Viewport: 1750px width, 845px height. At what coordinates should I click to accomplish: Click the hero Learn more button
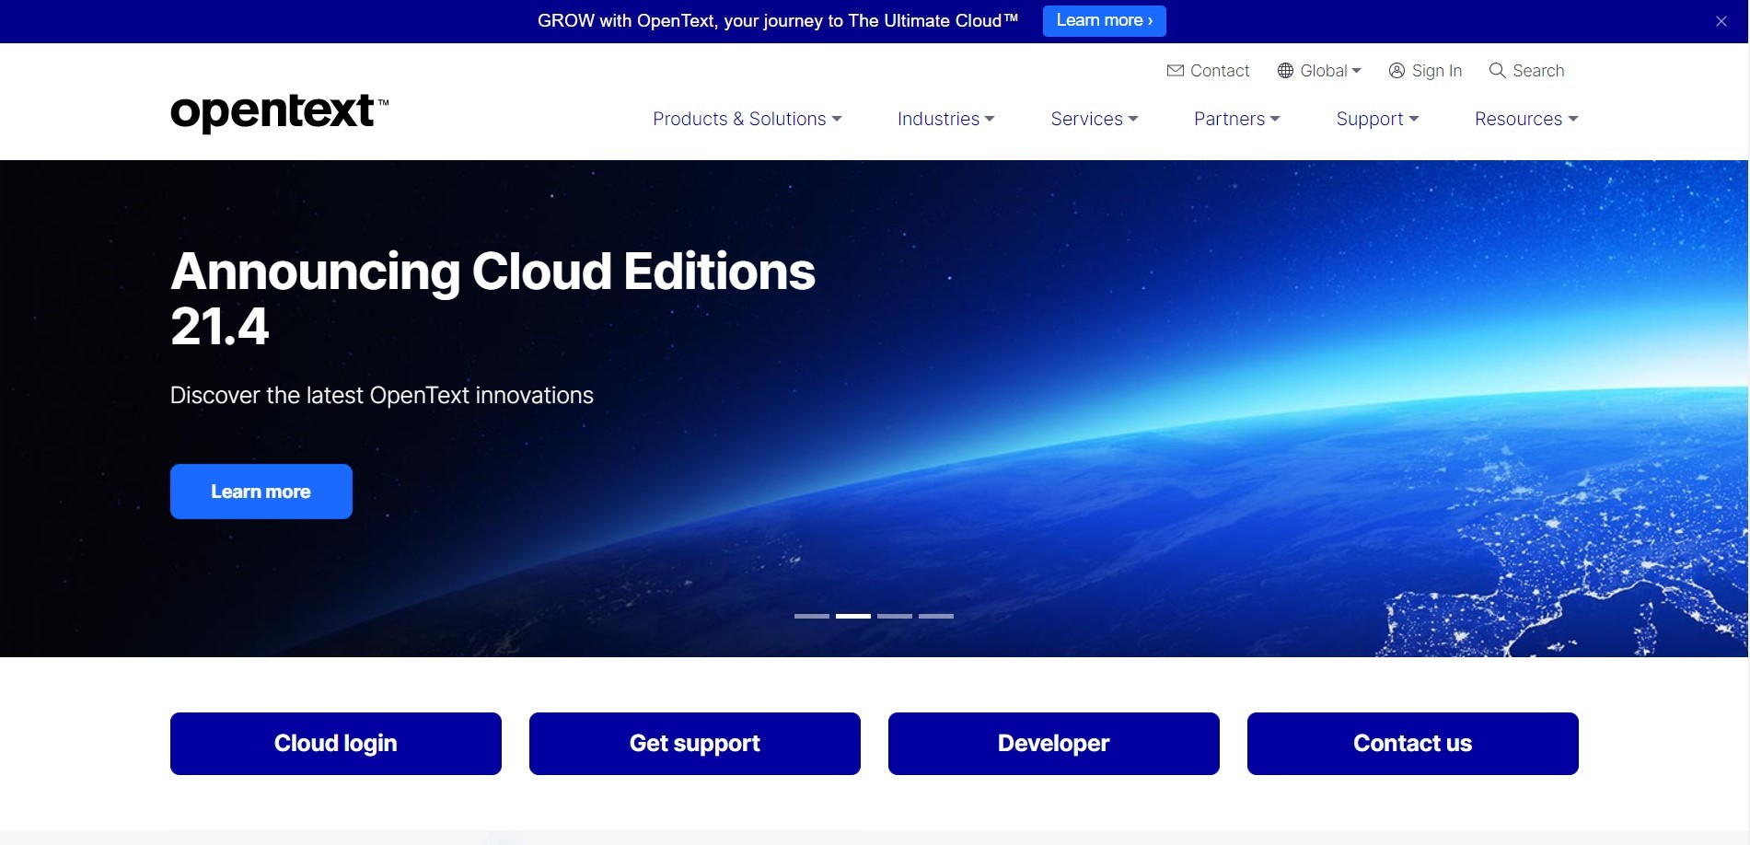coord(261,492)
